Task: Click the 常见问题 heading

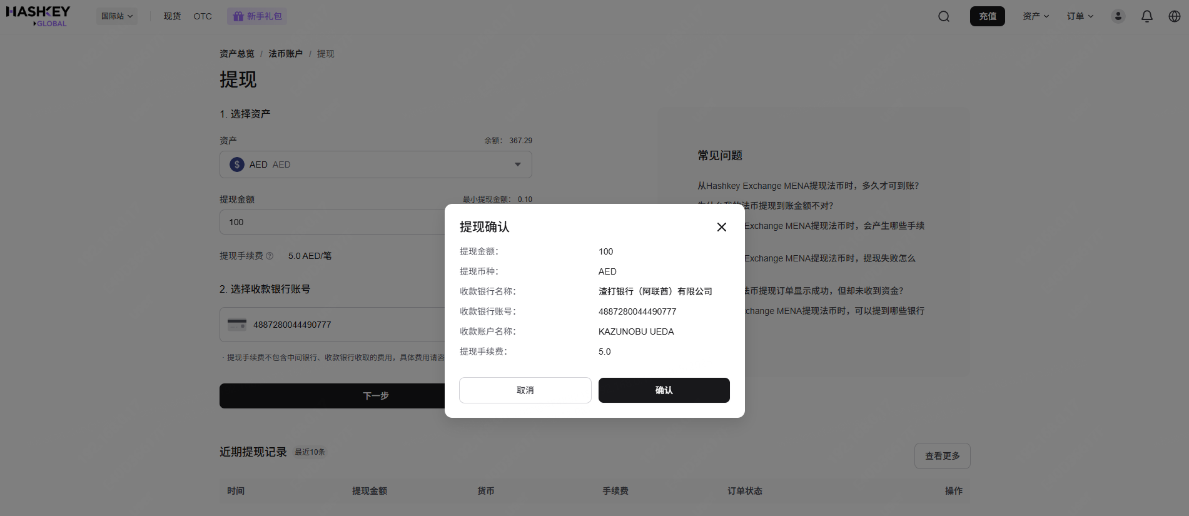Action: tap(720, 156)
